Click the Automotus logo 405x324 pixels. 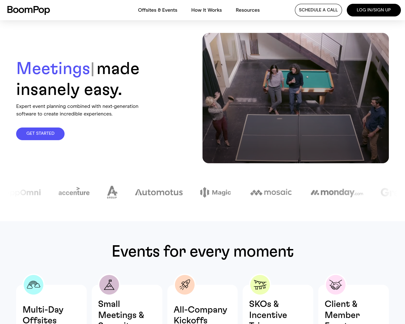click(x=159, y=192)
